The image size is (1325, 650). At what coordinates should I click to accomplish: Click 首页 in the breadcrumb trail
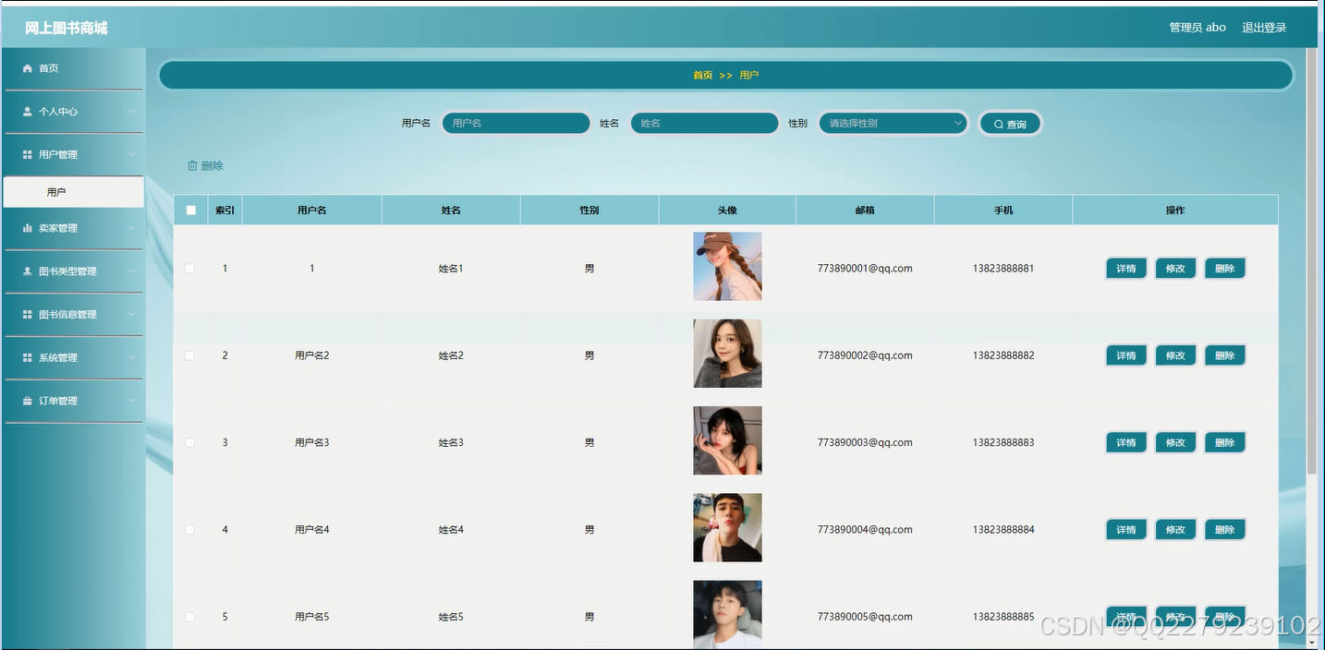tap(702, 75)
